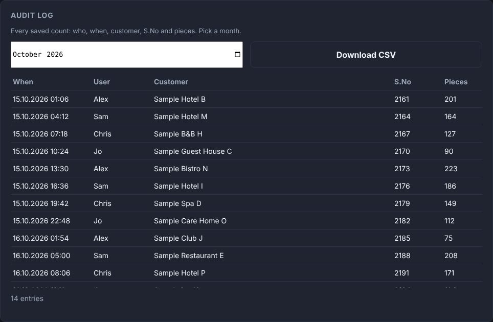Click the October 2026 month input field
This screenshot has width=493, height=322.
pos(127,55)
